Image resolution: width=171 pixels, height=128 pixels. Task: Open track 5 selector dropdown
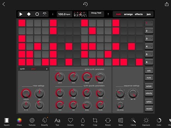pyautogui.click(x=149, y=54)
